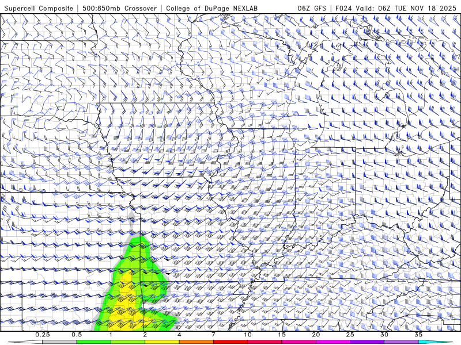
Task: Click the 'Supercell Composite' title text
Action: pos(39,8)
